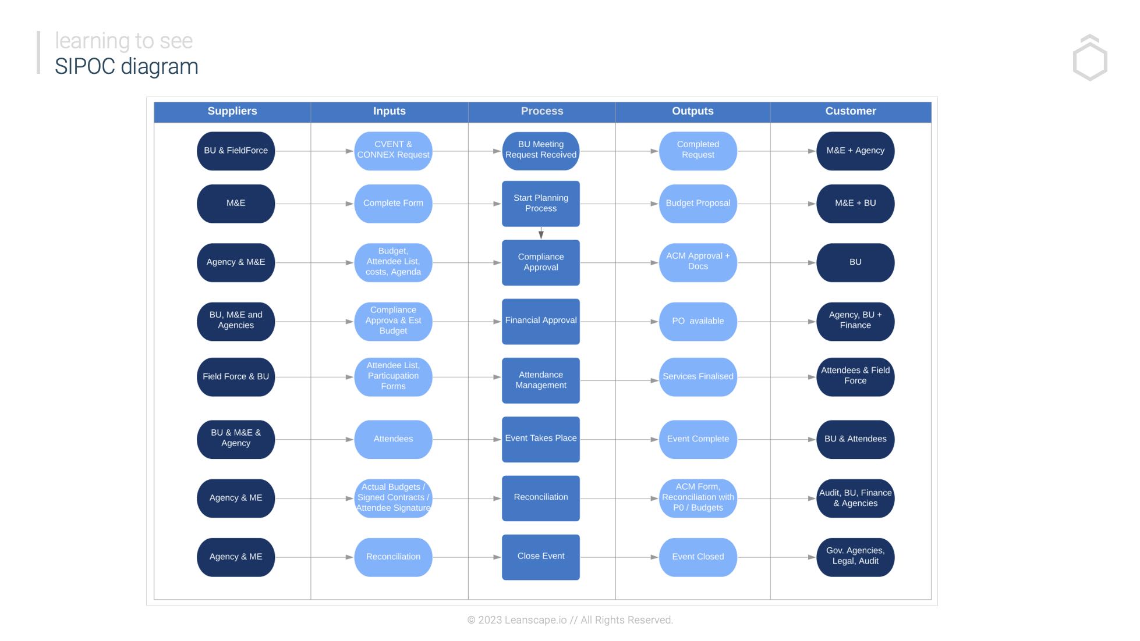Viewport: 1140px width, 641px height.
Task: Select the Process column header
Action: [542, 111]
